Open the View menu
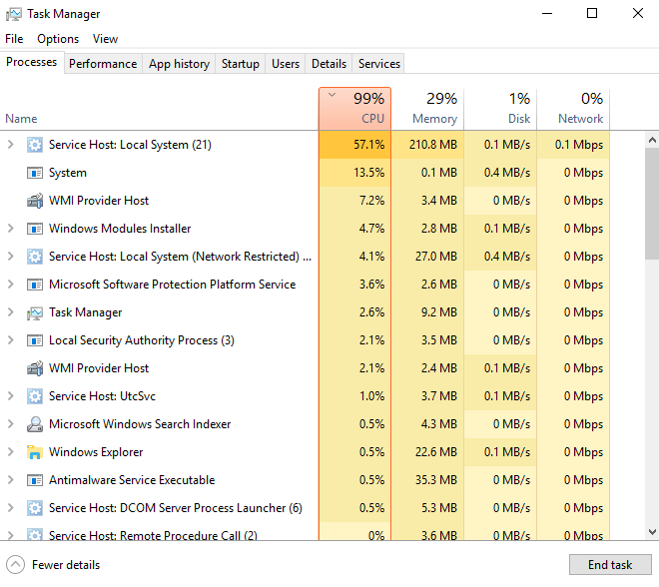The width and height of the screenshot is (659, 587). tap(105, 39)
